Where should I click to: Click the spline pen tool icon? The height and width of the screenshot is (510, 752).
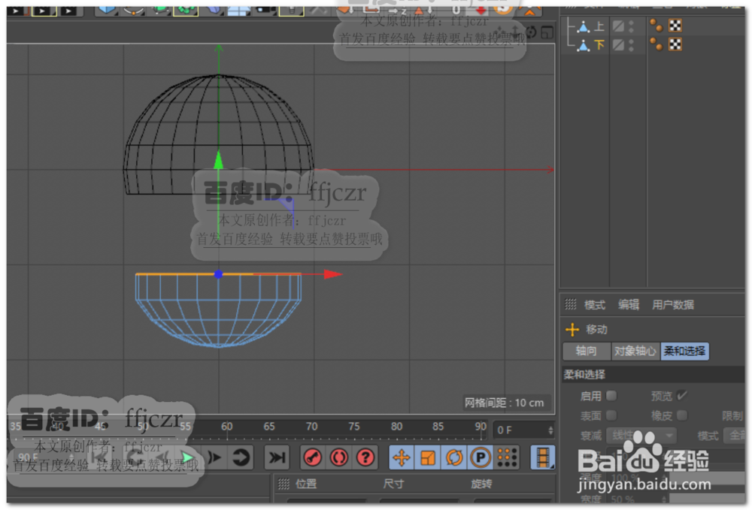(133, 10)
